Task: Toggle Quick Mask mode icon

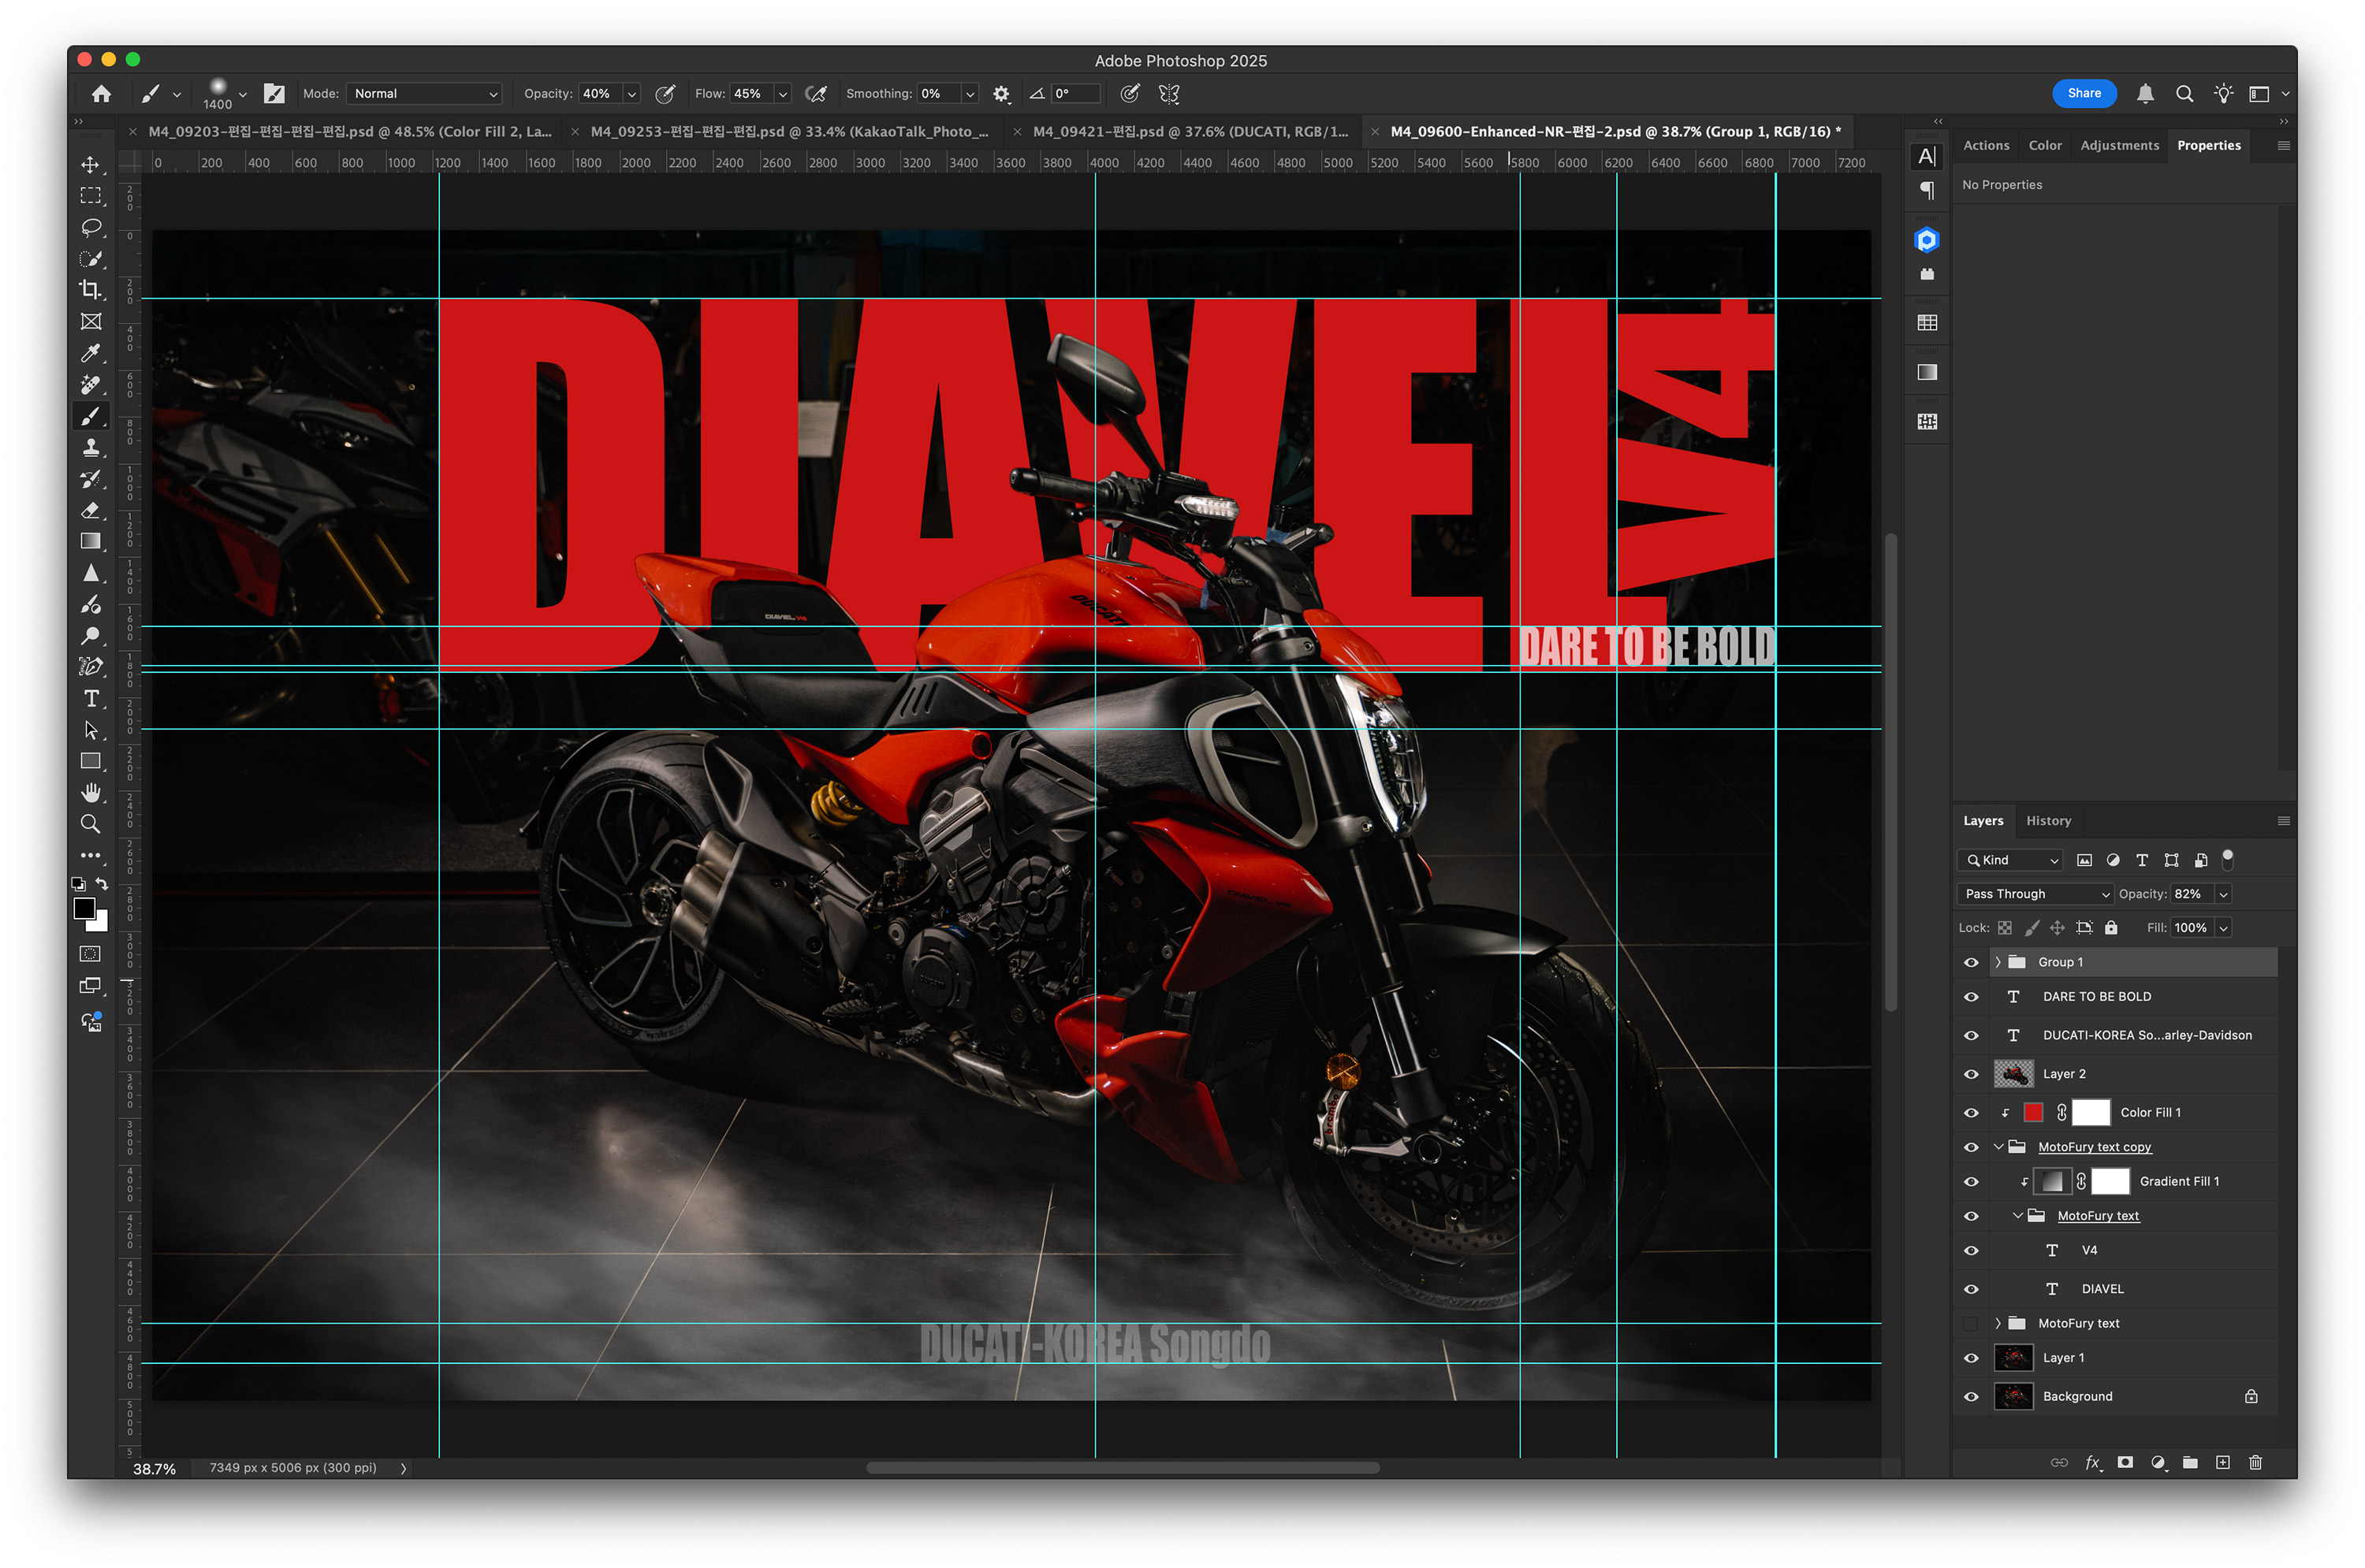Action: click(91, 954)
